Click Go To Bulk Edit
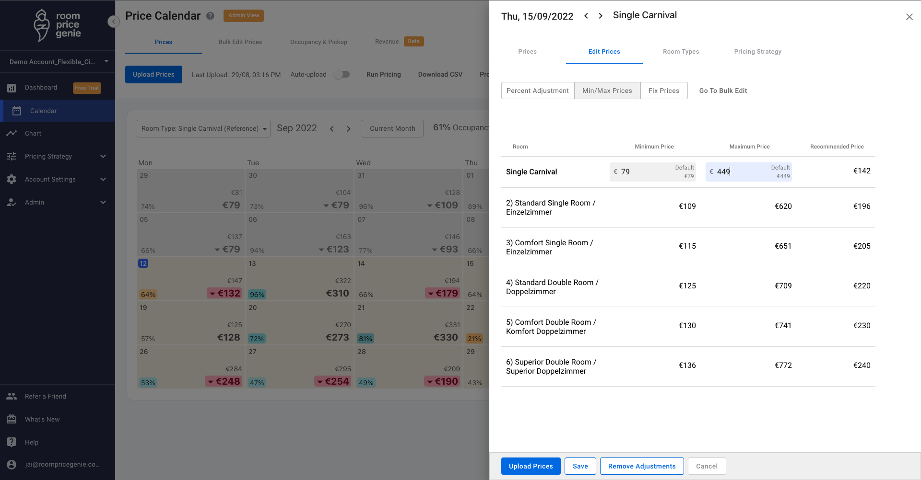Screen dimensions: 921x480 point(723,91)
